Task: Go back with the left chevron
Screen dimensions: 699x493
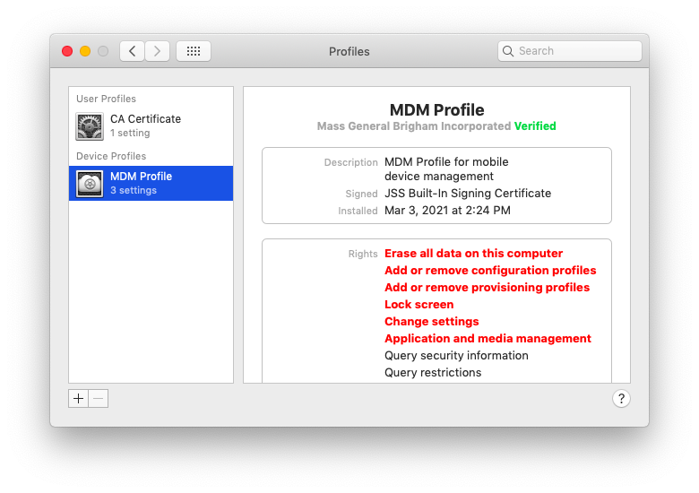Action: click(133, 51)
